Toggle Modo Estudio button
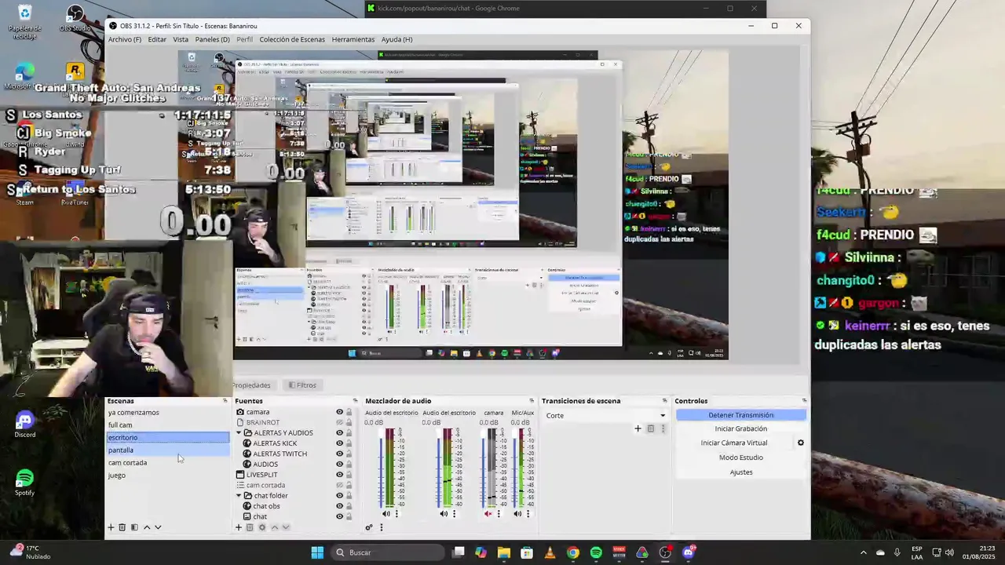1005x565 pixels. pyautogui.click(x=741, y=457)
